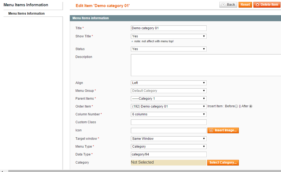Click the Data Type input field
The height and width of the screenshot is (172, 281).
tap(169, 154)
